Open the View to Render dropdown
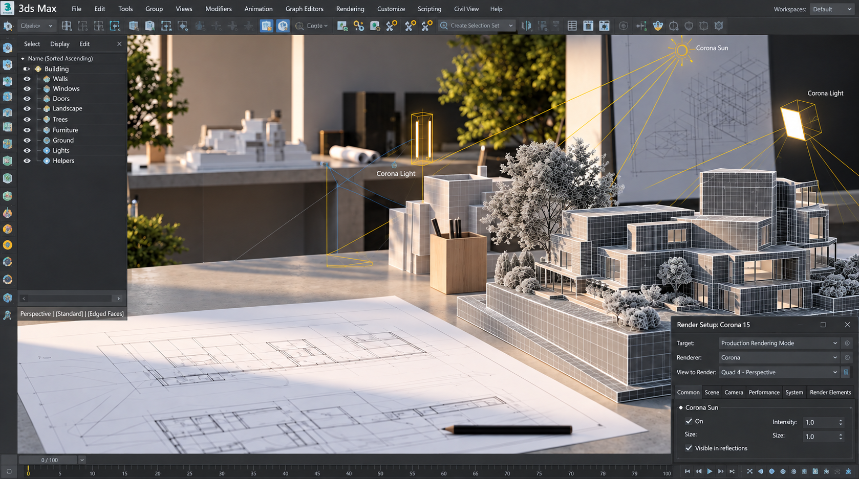The height and width of the screenshot is (479, 859). pyautogui.click(x=779, y=372)
